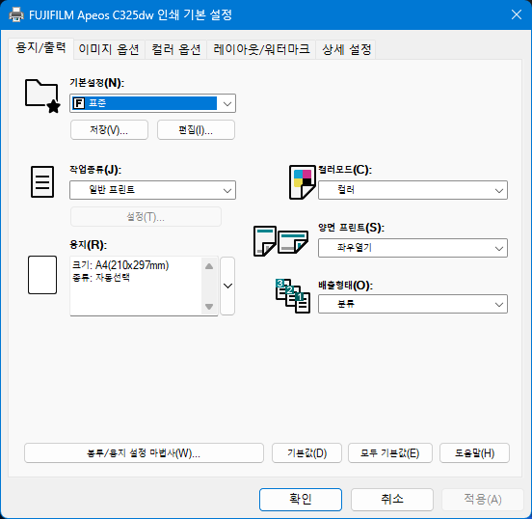This screenshot has width=532, height=519.
Task: Open the 이미지 옵션 tab
Action: point(109,49)
